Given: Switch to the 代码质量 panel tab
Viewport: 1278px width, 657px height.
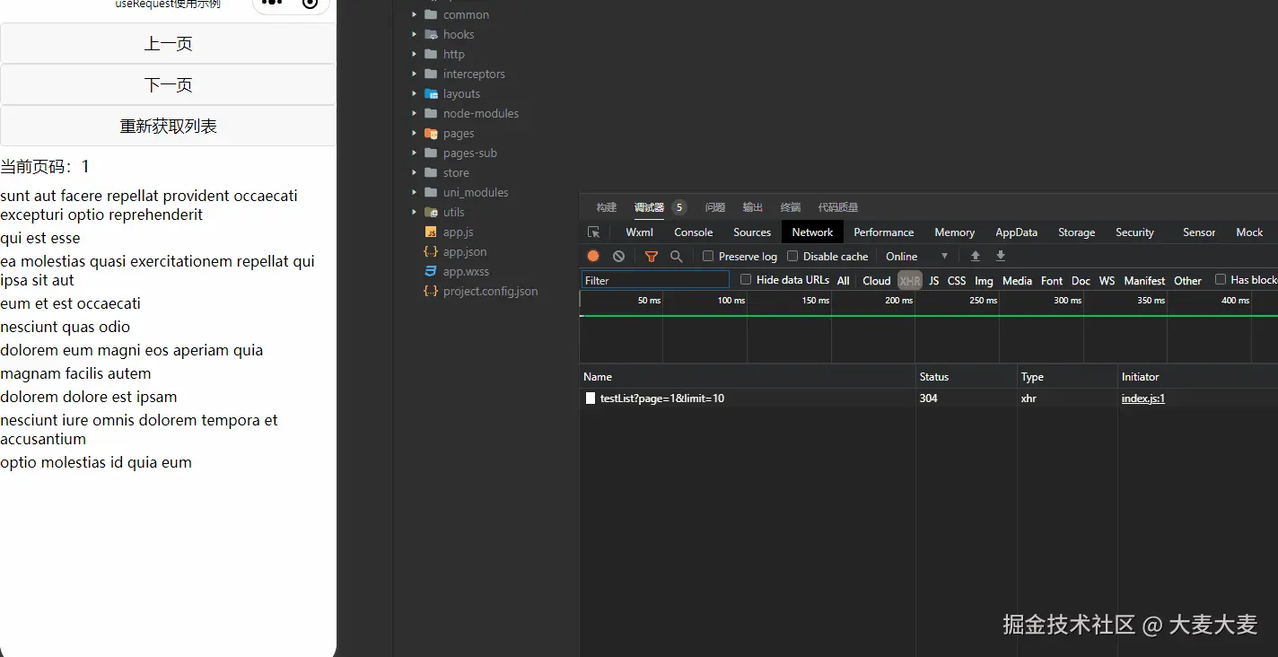Looking at the screenshot, I should (838, 207).
